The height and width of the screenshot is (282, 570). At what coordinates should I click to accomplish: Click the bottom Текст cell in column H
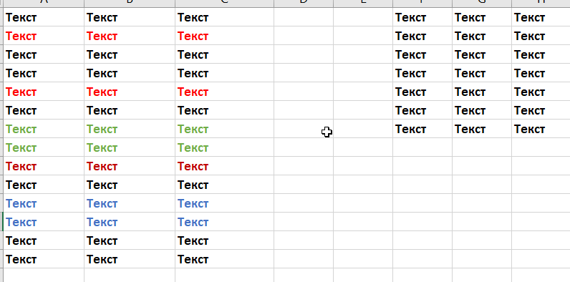tap(541, 129)
